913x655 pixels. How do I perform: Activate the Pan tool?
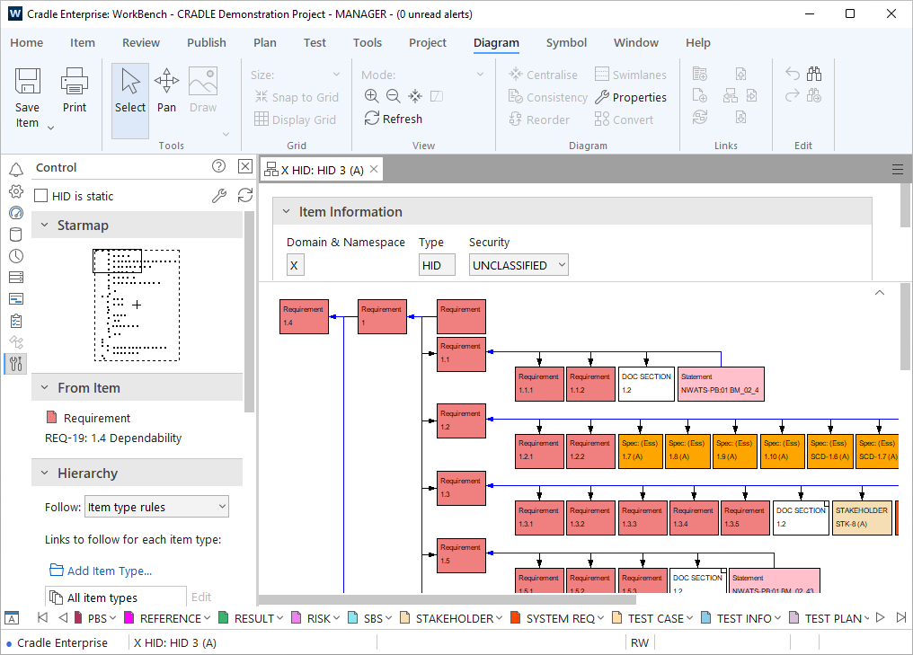point(166,90)
